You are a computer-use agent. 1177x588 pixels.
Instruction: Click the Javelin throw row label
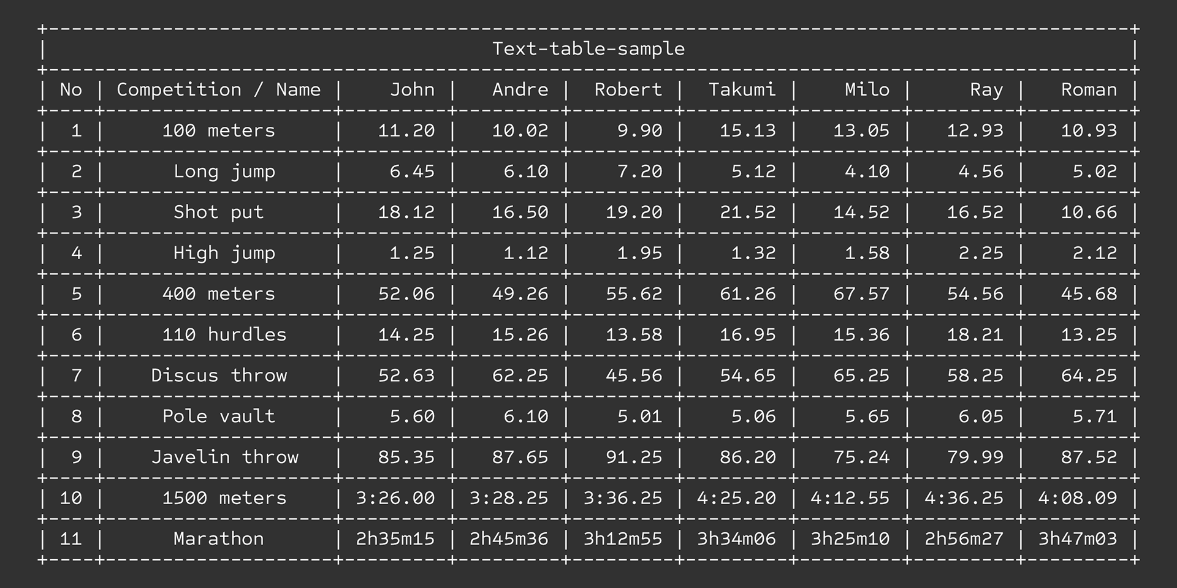(x=225, y=458)
